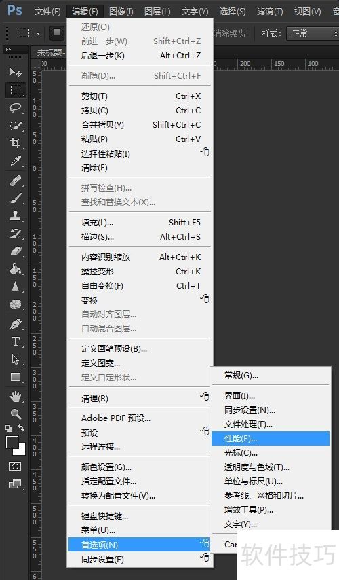Choose 清除(E) in the menu
The image size is (339, 580).
(x=140, y=168)
